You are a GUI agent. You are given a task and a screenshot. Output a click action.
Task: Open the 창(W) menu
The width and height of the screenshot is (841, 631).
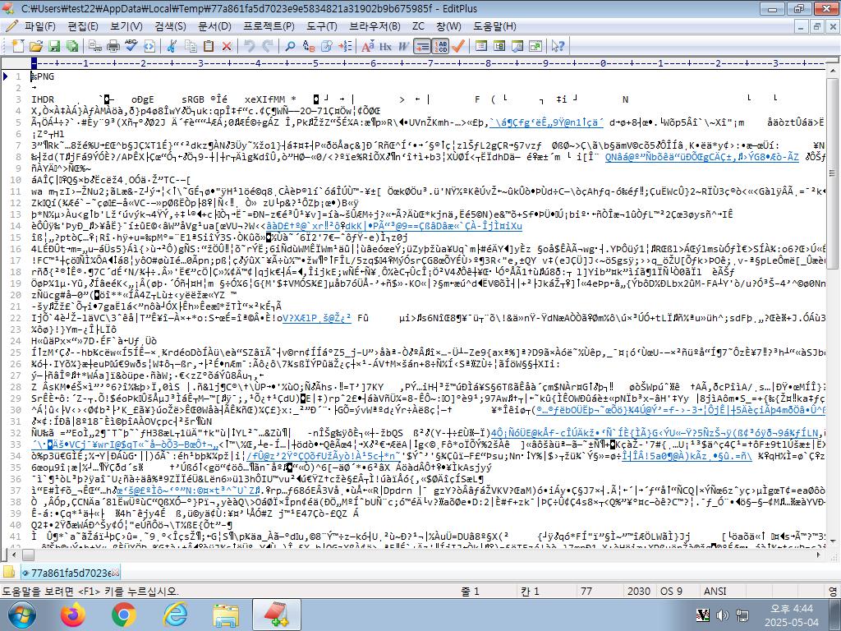pyautogui.click(x=448, y=25)
